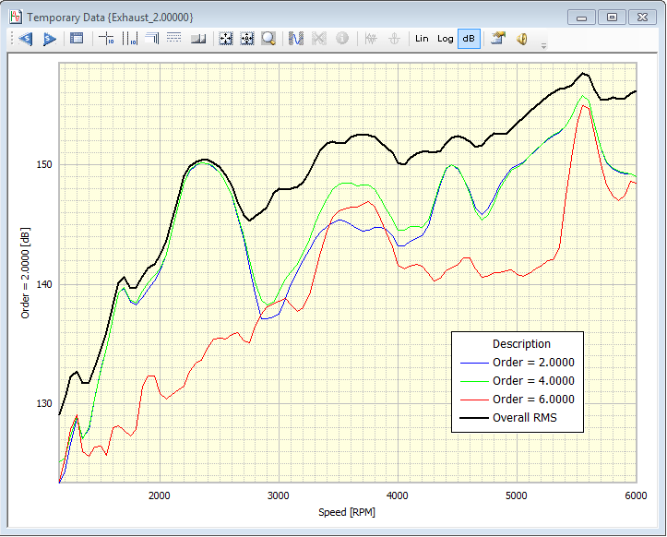Click the Order = 6.0000 legend entry
667x537 pixels.
tap(533, 400)
